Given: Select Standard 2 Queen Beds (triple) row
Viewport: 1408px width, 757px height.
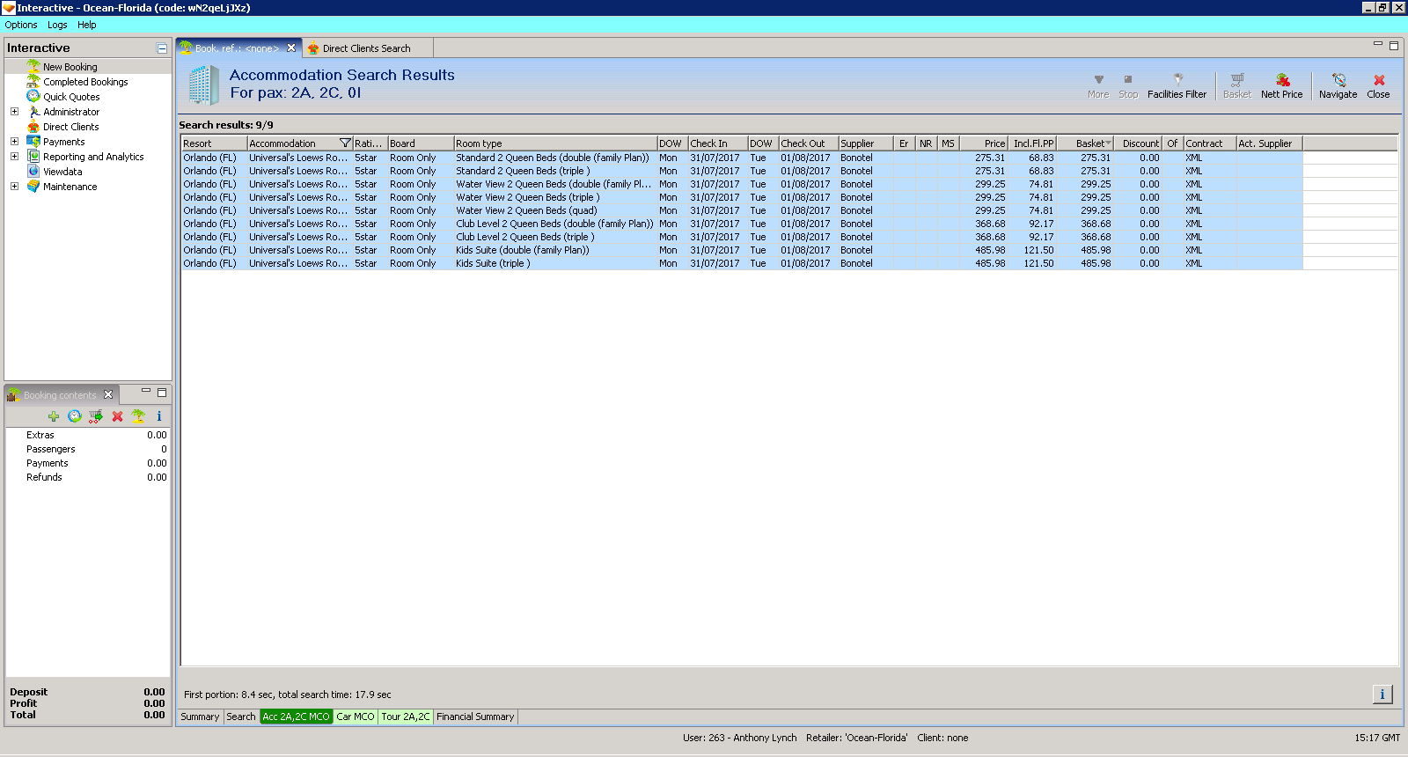Looking at the screenshot, I should pyautogui.click(x=742, y=171).
